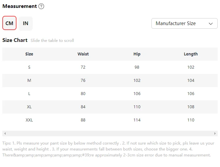Click the scrollbar left arrow
220x167 pixels.
point(5,133)
